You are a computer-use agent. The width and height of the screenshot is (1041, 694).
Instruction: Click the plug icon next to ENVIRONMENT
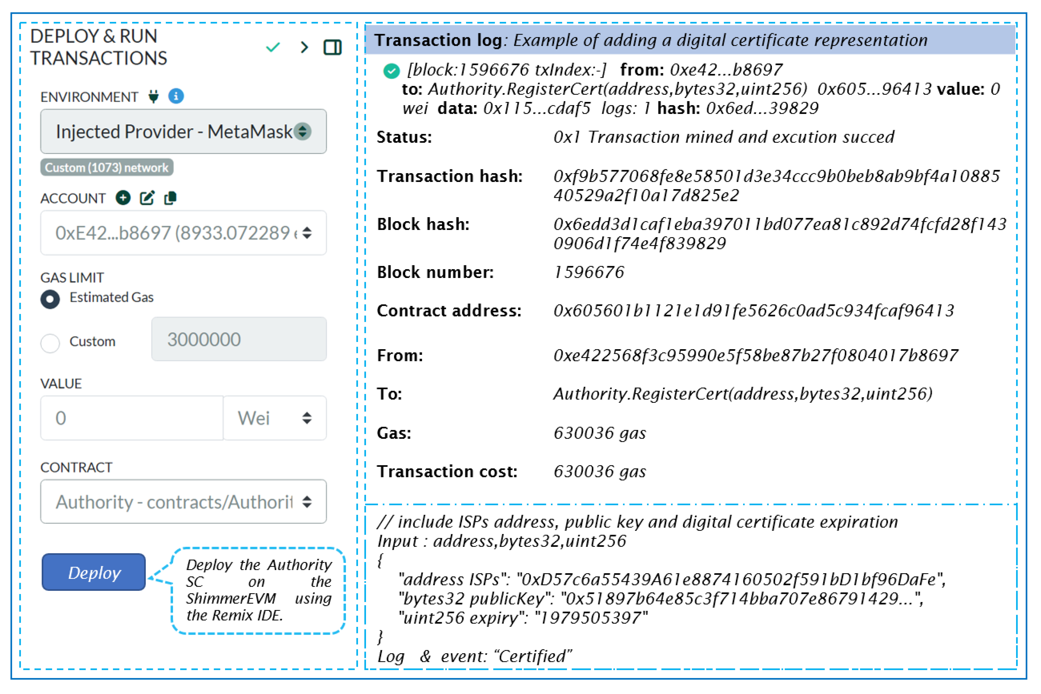coord(153,97)
